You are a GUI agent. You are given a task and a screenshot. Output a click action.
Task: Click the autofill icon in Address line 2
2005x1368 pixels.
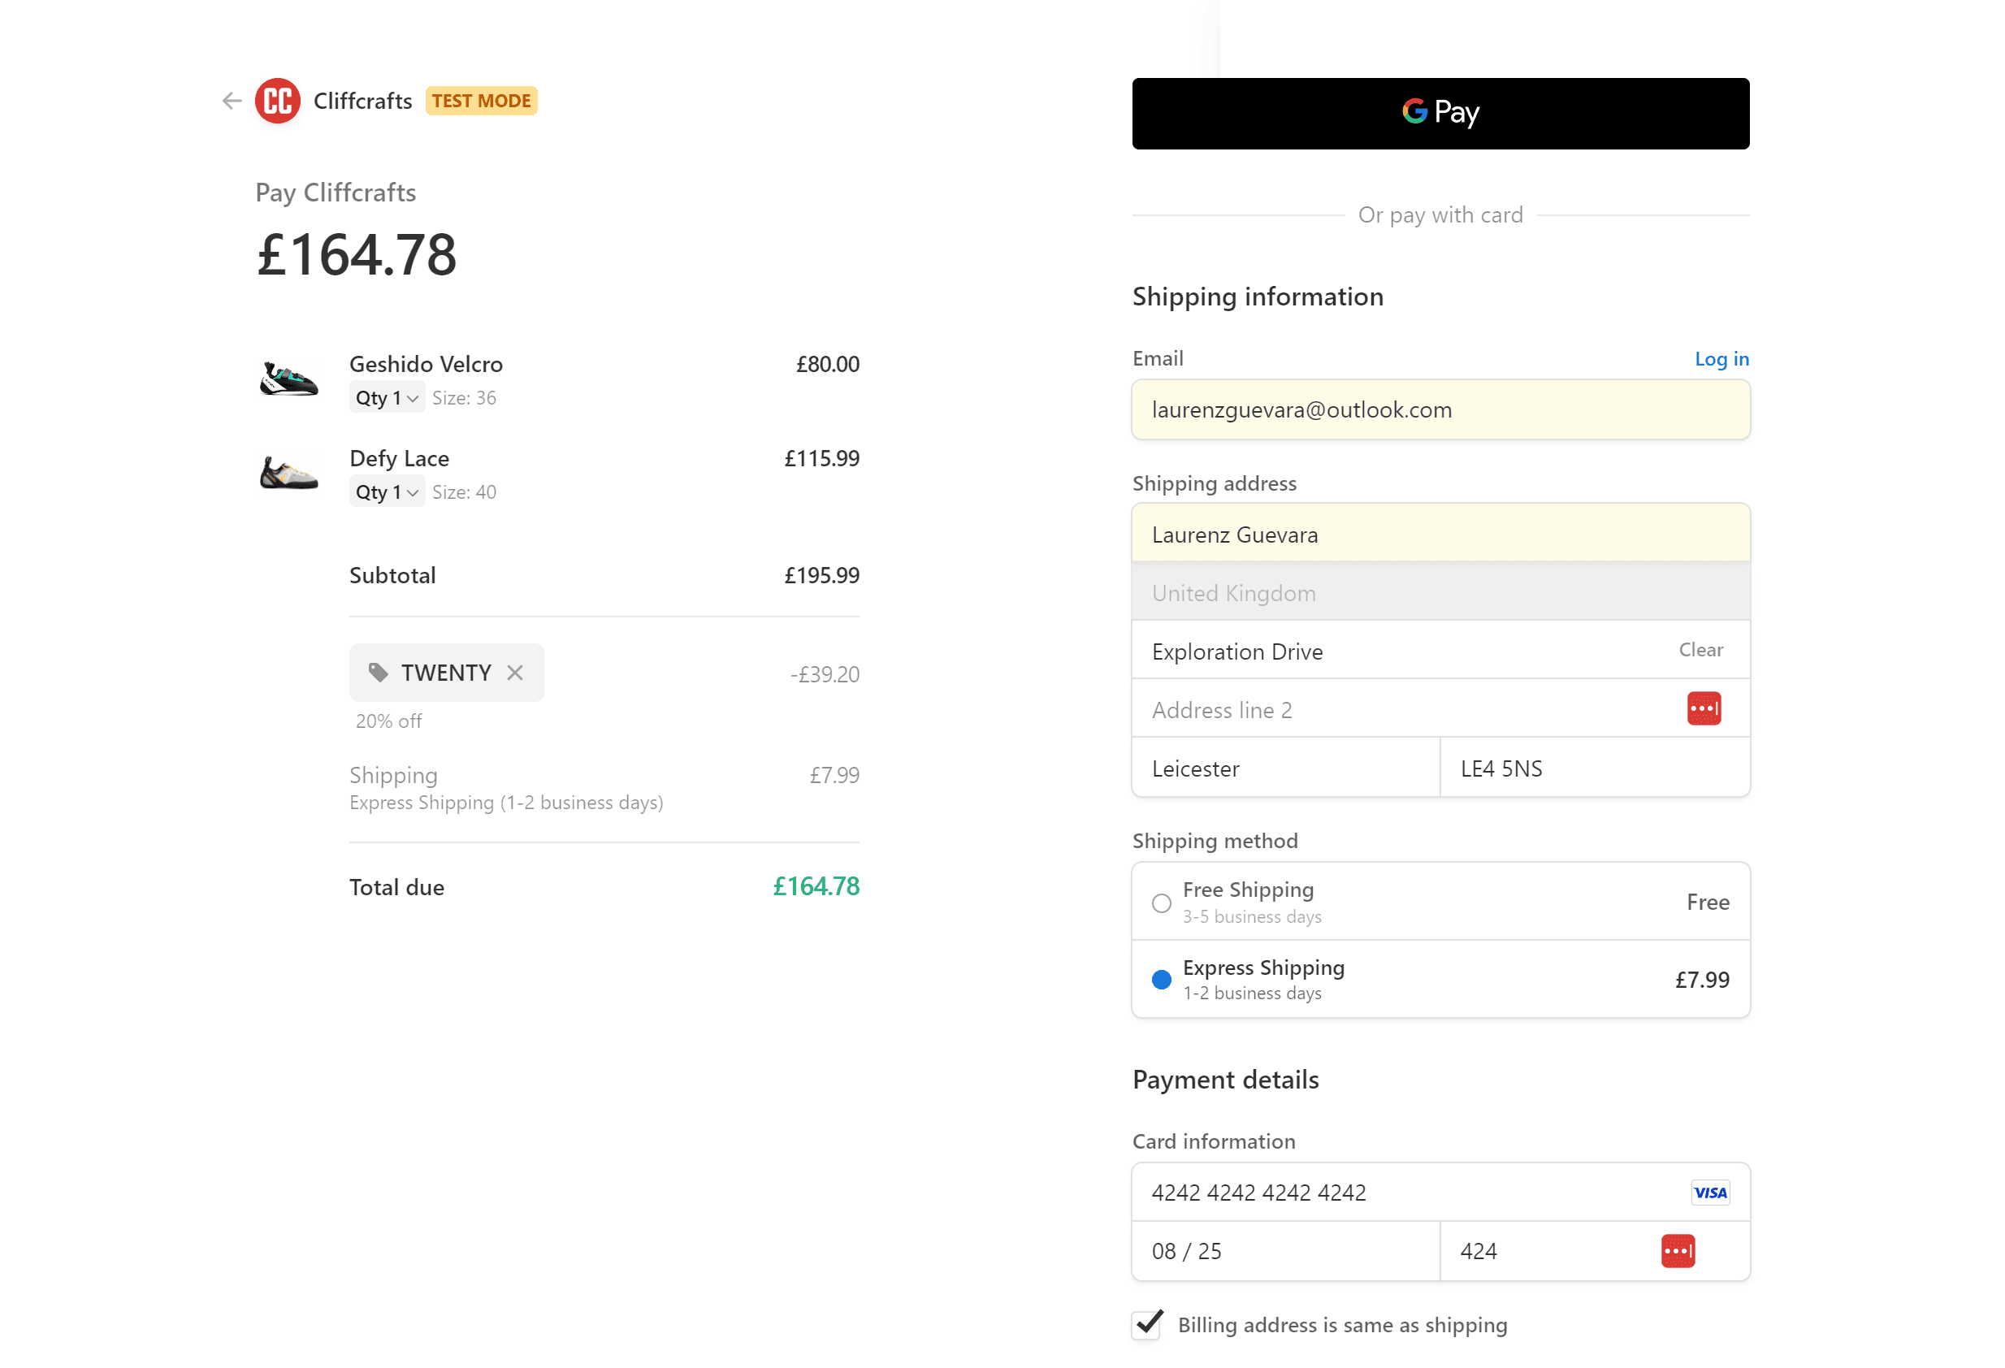point(1704,708)
